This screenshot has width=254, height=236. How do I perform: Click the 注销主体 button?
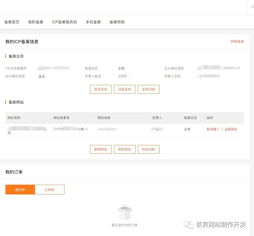[124, 89]
